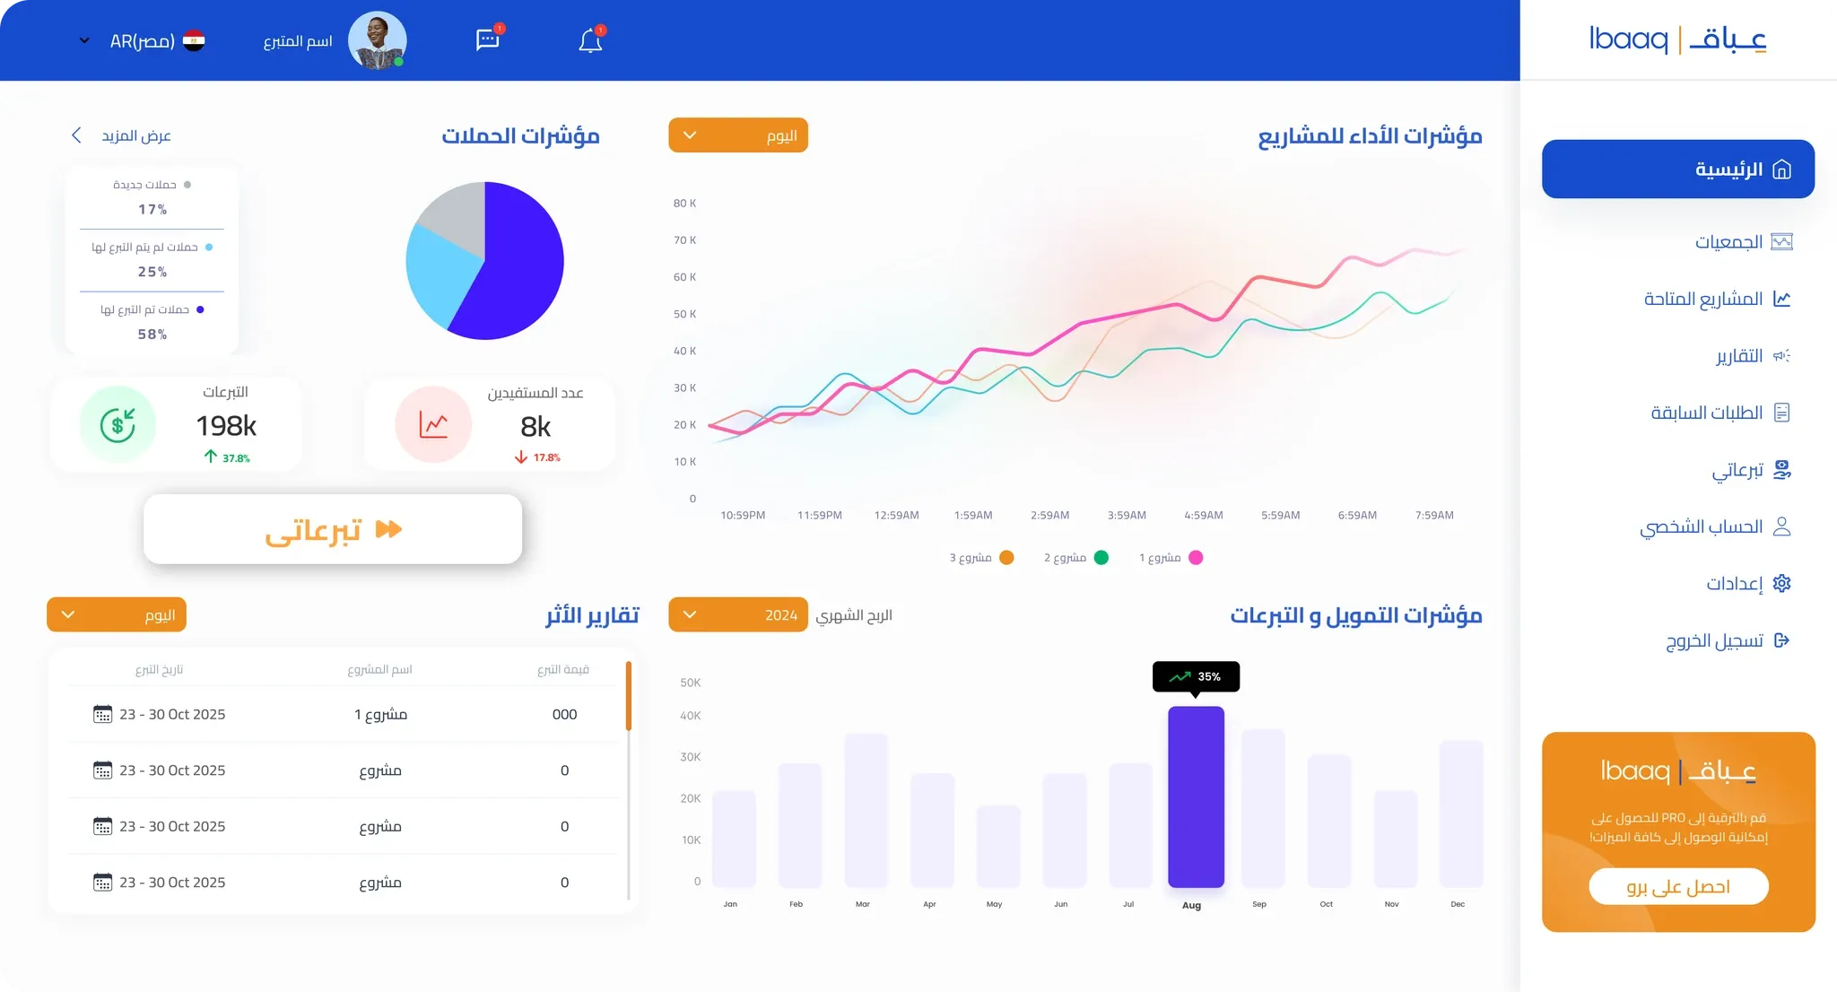Viewport: 1837px width, 992px height.
Task: Click the settings gear icon in sidebar
Action: pyautogui.click(x=1781, y=584)
